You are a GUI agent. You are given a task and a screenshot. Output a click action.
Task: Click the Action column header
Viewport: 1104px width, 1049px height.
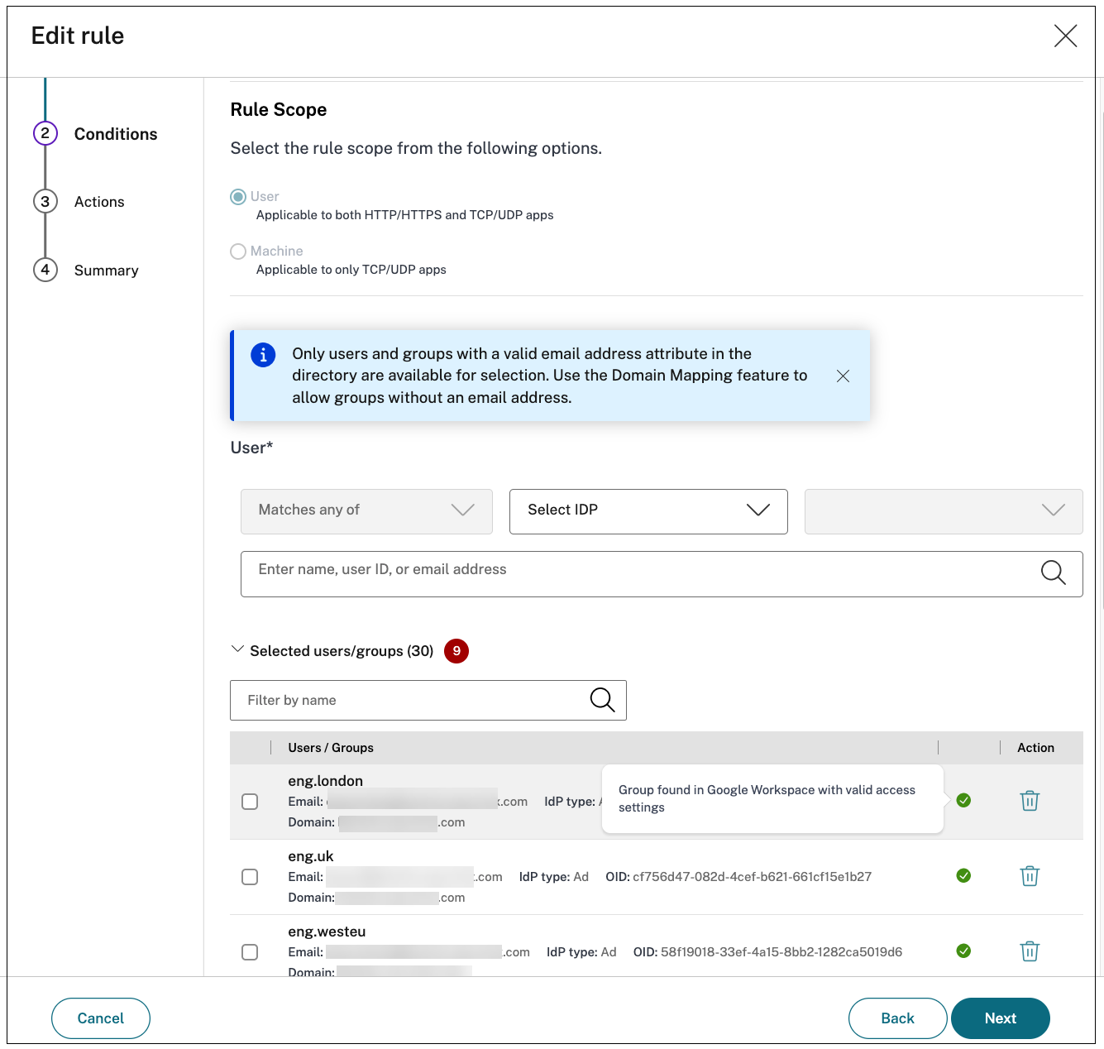[x=1035, y=748]
